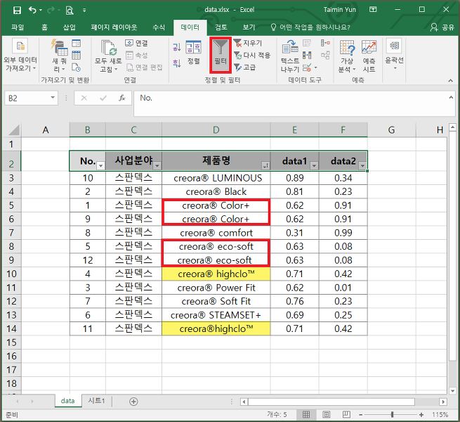This screenshot has width=460, height=422.
Task: Click Ribbon Display Options icon in title bar
Action: (373, 10)
